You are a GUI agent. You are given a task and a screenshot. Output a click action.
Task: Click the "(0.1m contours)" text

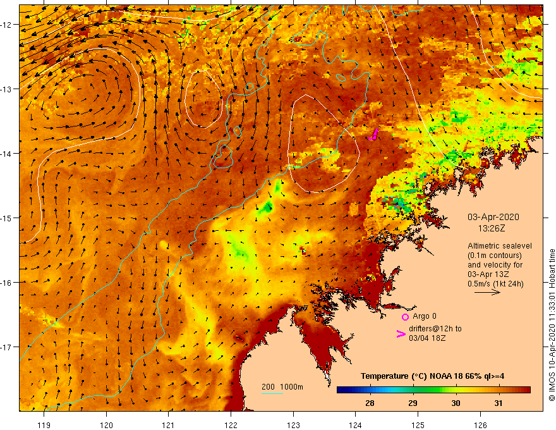tap(495, 255)
